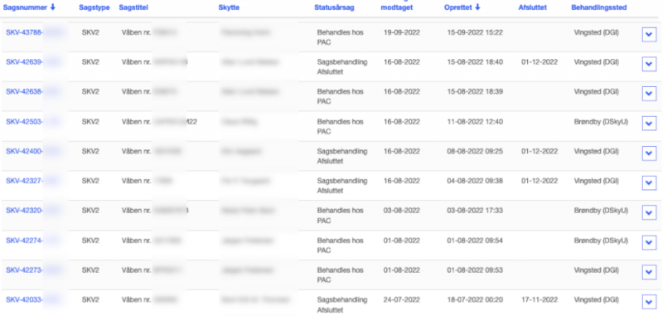663x316 pixels.
Task: Open dropdown for case SKV-42638
Action: 649,94
